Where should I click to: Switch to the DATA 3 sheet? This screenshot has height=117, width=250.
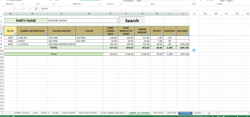pyautogui.click(x=45, y=113)
